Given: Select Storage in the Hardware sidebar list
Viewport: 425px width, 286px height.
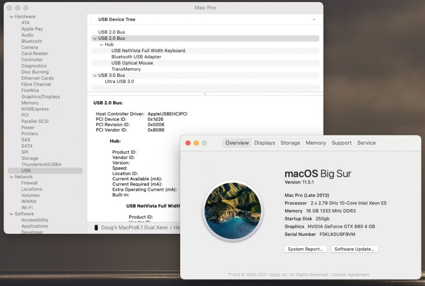Looking at the screenshot, I should click(x=30, y=159).
